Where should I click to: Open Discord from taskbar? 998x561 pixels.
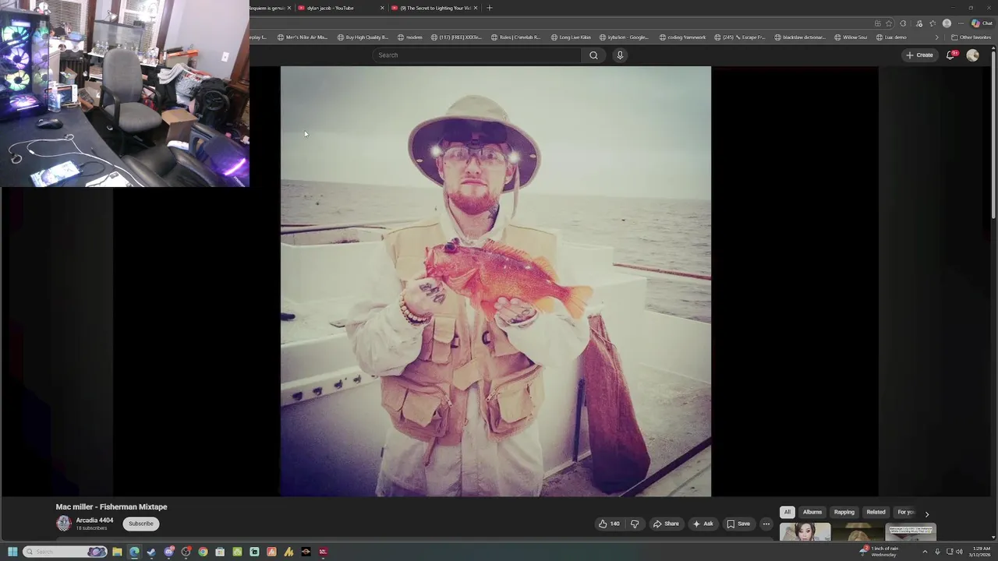point(168,552)
